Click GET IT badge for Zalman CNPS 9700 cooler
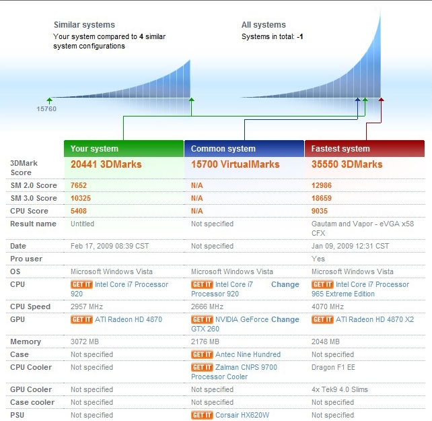 tap(202, 367)
